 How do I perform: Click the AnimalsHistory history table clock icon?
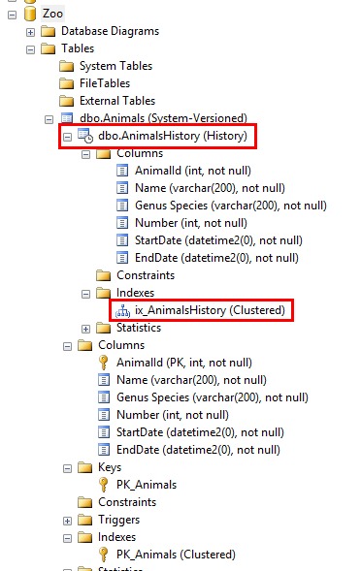[x=85, y=136]
